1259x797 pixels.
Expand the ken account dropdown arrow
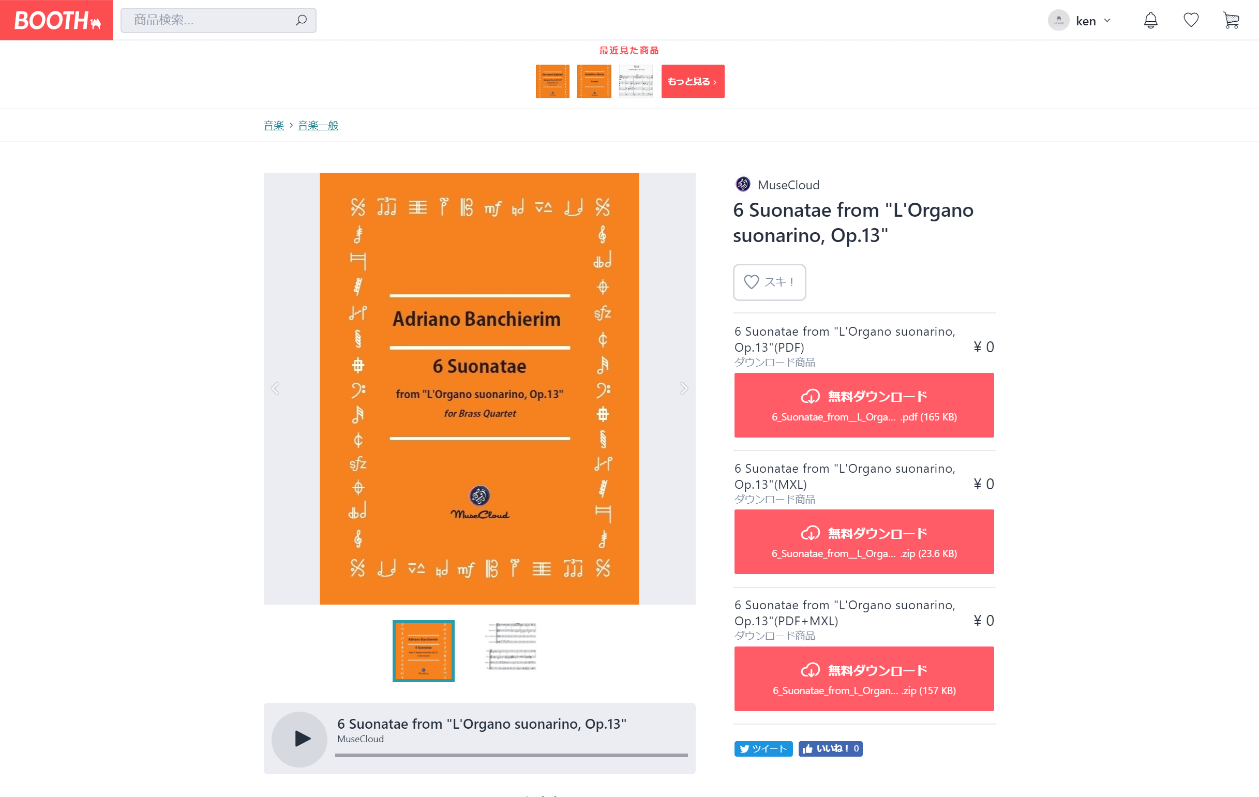coord(1107,21)
